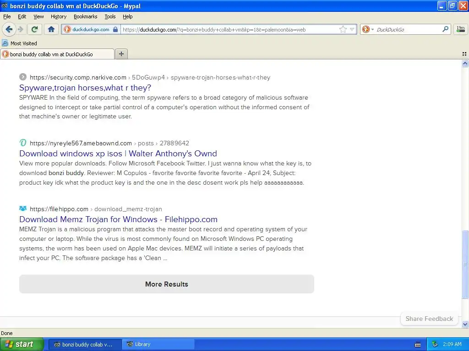
Task: Click the filehippo result favicon
Action: pos(23,208)
